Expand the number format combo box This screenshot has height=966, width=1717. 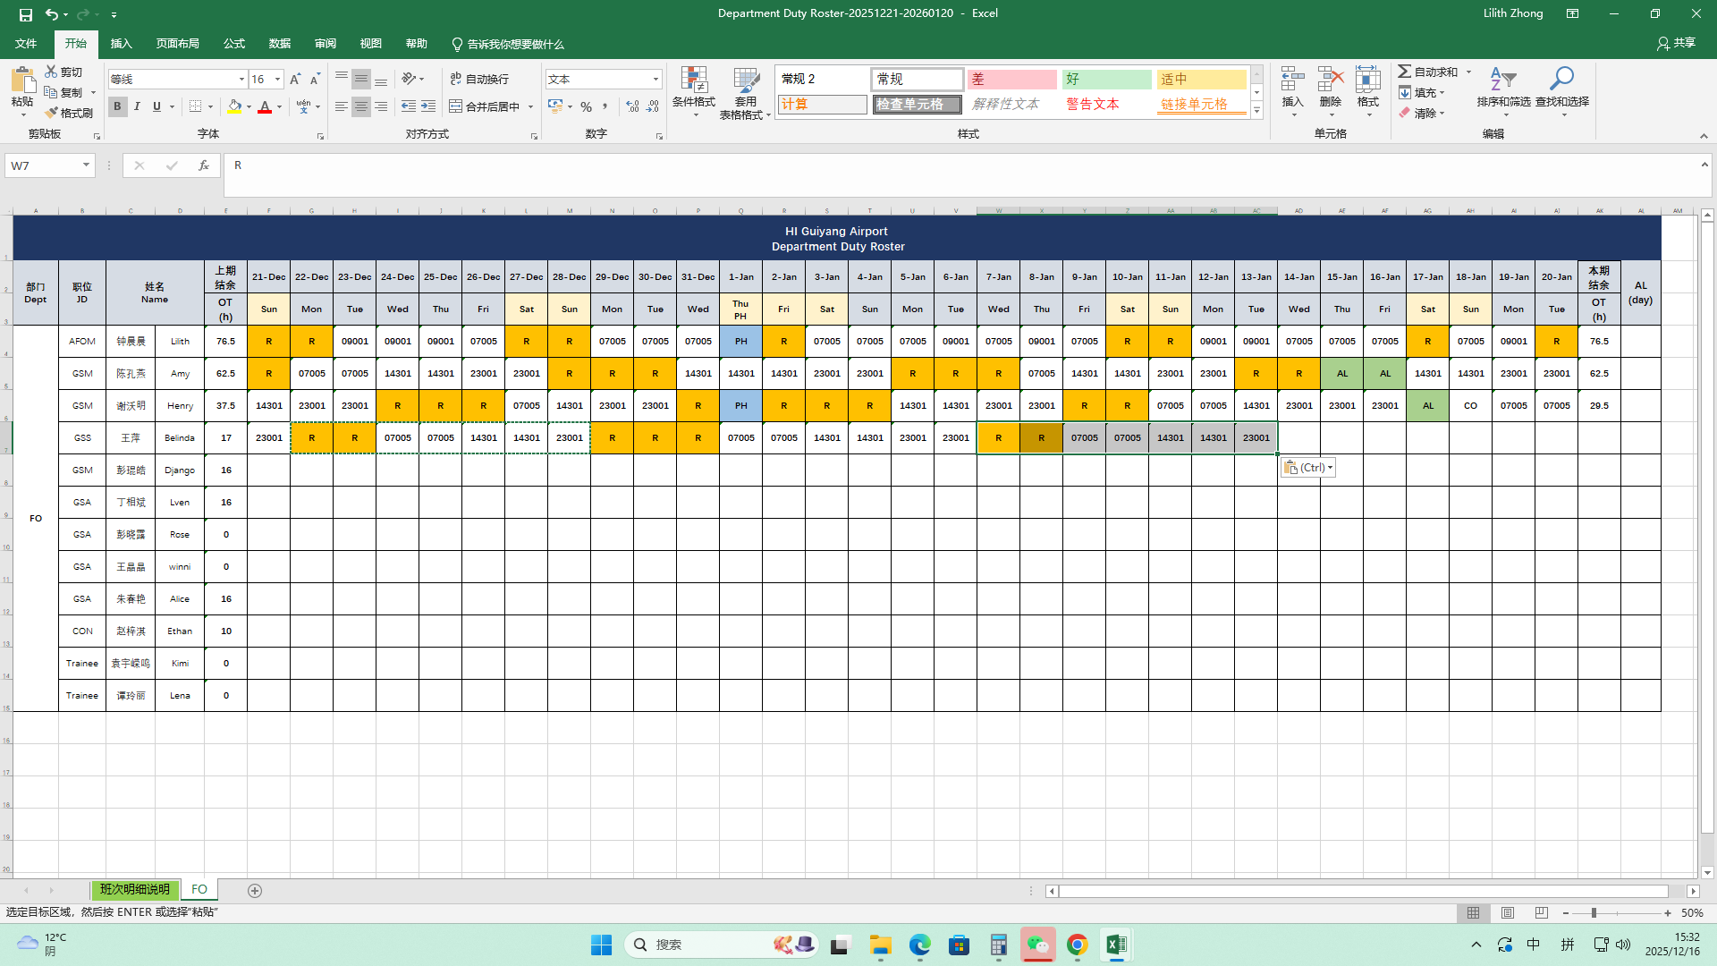tap(656, 80)
